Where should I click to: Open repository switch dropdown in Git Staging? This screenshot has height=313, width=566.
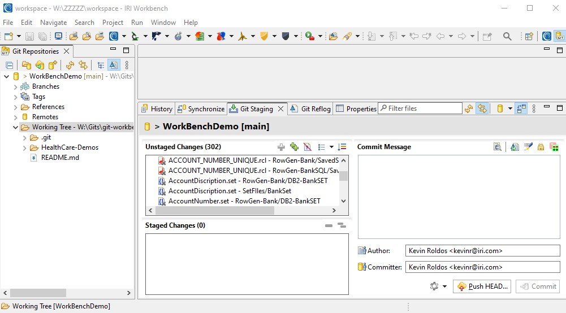point(509,108)
